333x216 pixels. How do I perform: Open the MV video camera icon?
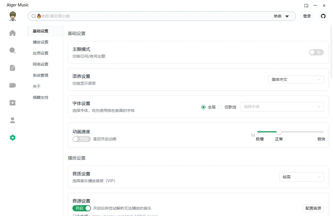click(x=12, y=85)
